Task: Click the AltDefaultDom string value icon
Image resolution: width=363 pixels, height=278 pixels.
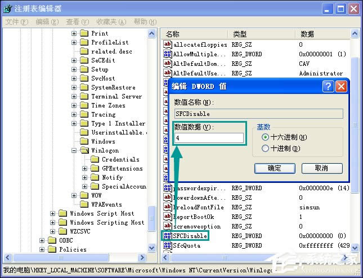Action: [167, 64]
